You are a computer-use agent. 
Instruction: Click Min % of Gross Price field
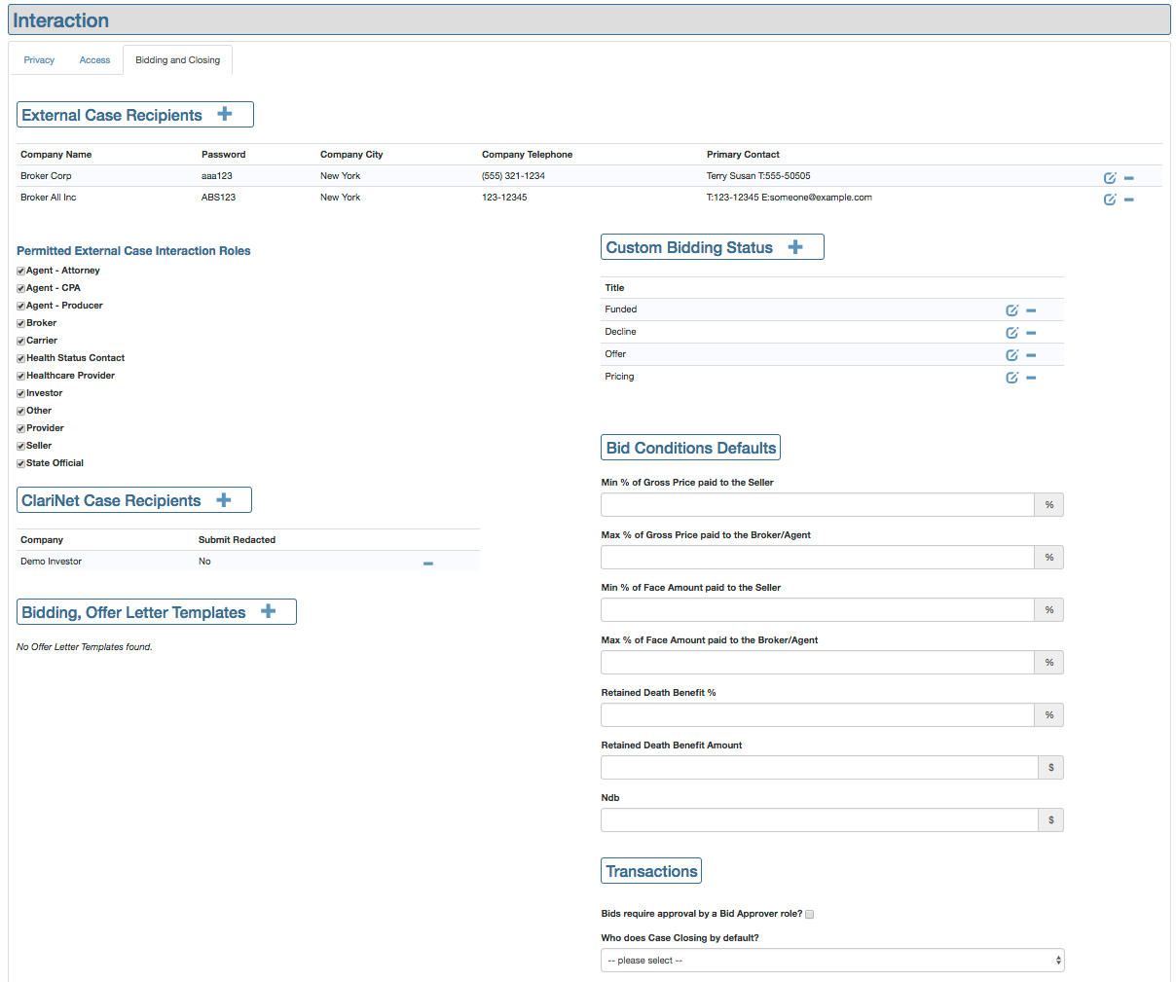[817, 505]
